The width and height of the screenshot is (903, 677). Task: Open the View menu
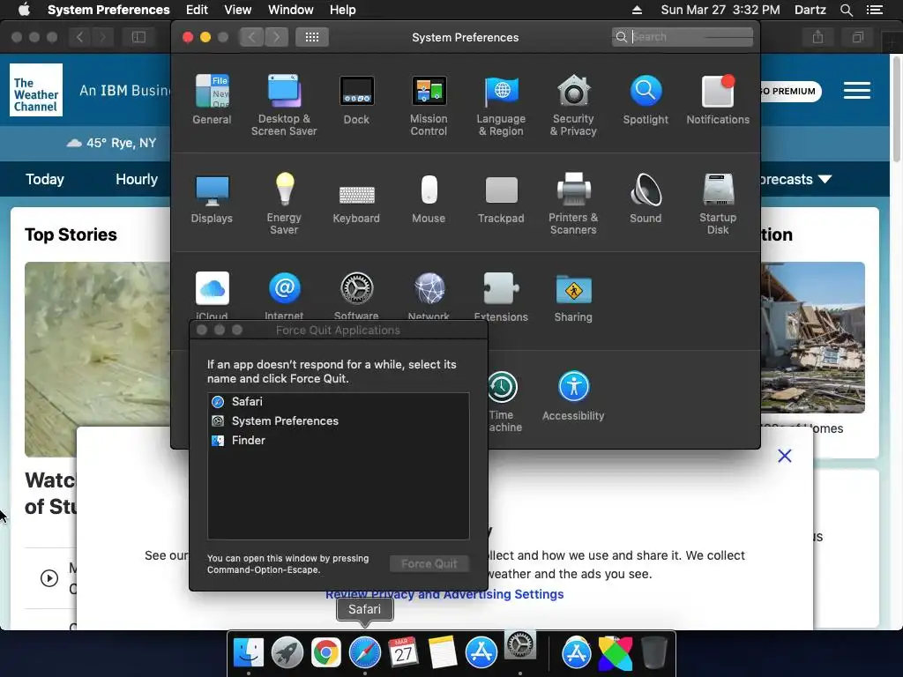(238, 10)
